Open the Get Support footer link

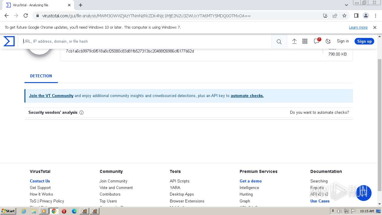[x=40, y=188]
